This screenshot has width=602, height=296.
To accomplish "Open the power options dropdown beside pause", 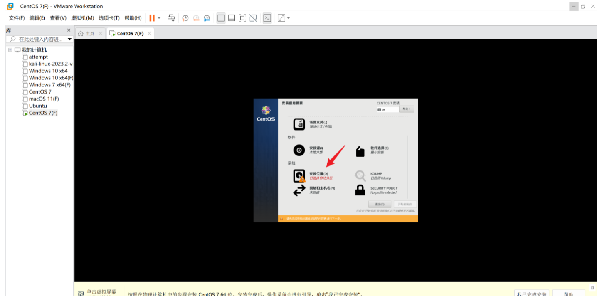I will (x=159, y=18).
